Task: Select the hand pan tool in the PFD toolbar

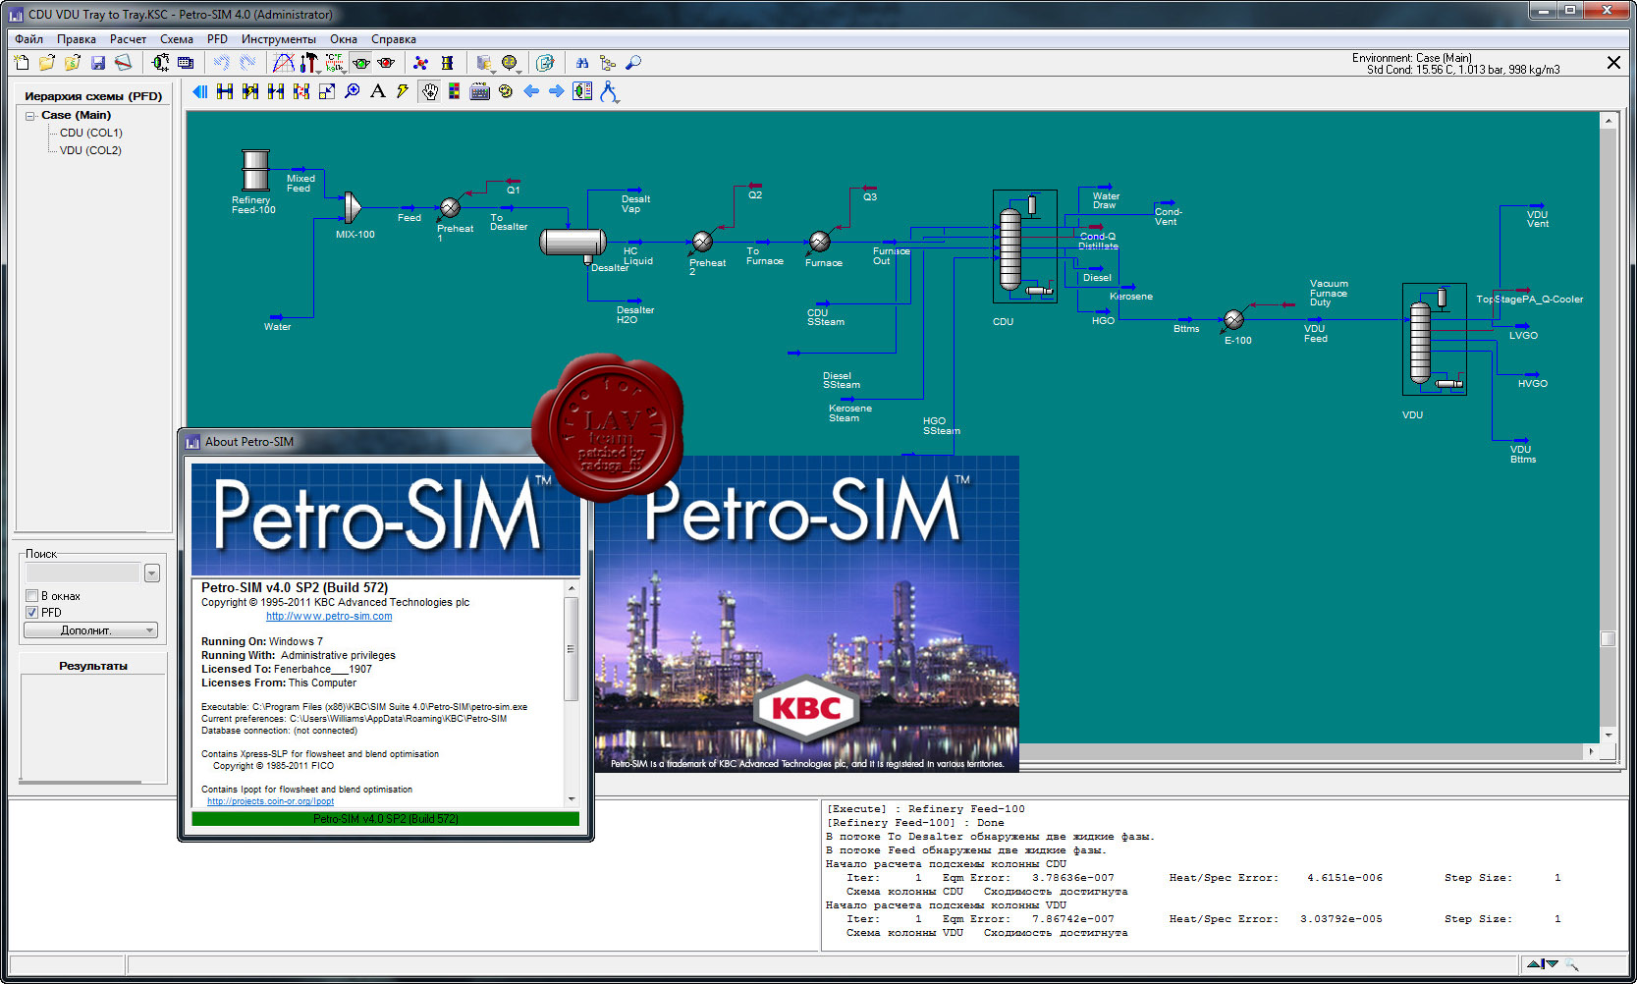Action: point(429,91)
